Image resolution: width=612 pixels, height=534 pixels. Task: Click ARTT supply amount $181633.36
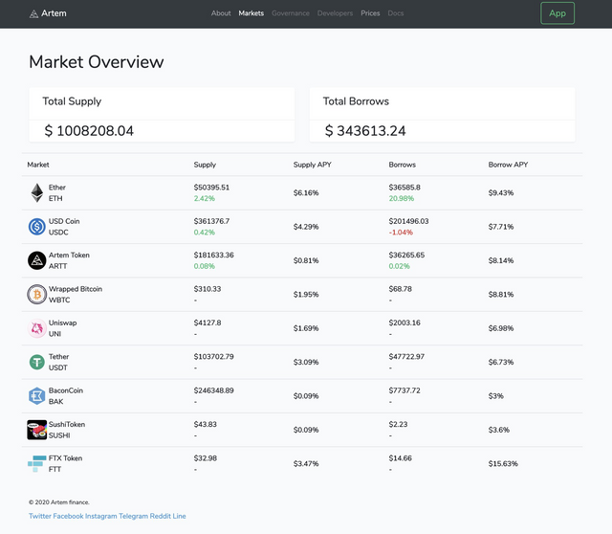coord(214,256)
